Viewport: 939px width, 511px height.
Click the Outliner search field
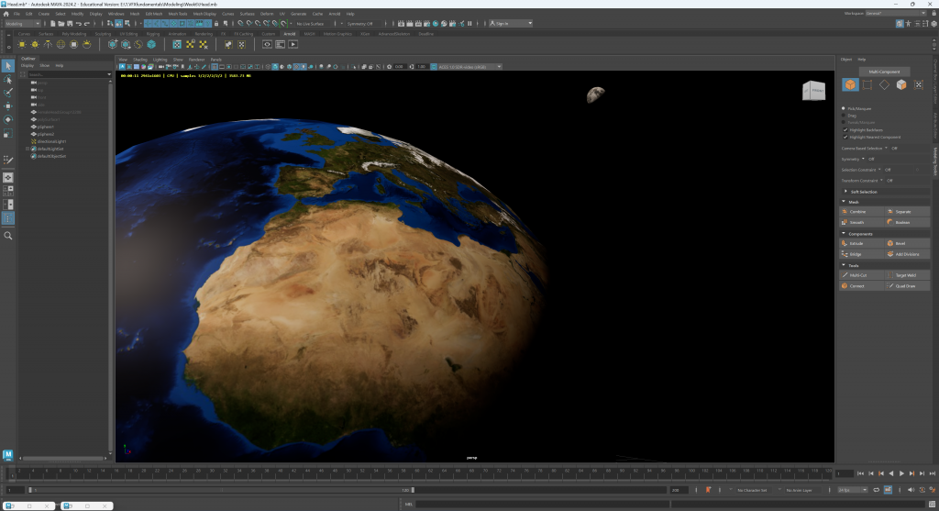click(x=66, y=74)
